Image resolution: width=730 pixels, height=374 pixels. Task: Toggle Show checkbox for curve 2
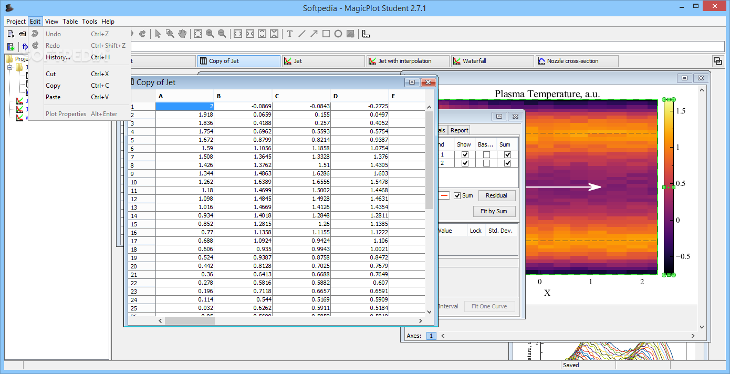[464, 163]
